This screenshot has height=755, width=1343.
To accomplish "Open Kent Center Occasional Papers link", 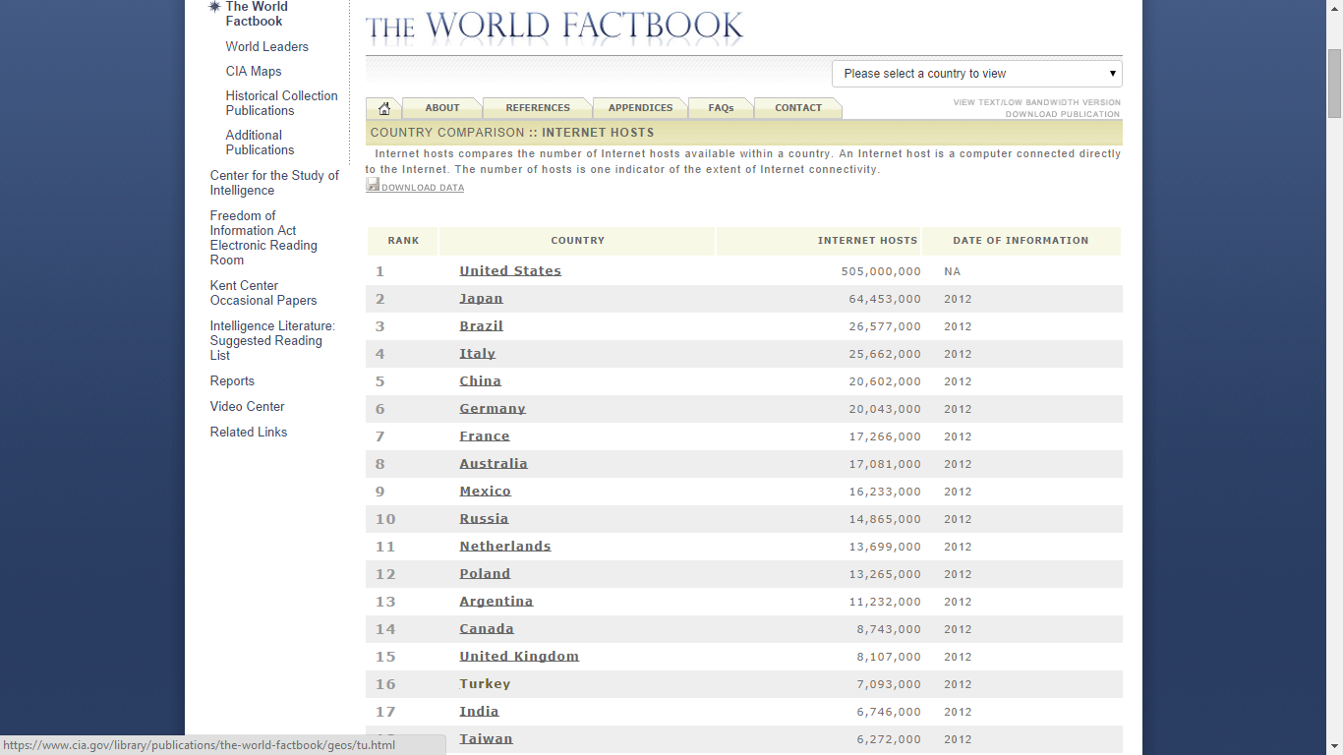I will [x=263, y=293].
